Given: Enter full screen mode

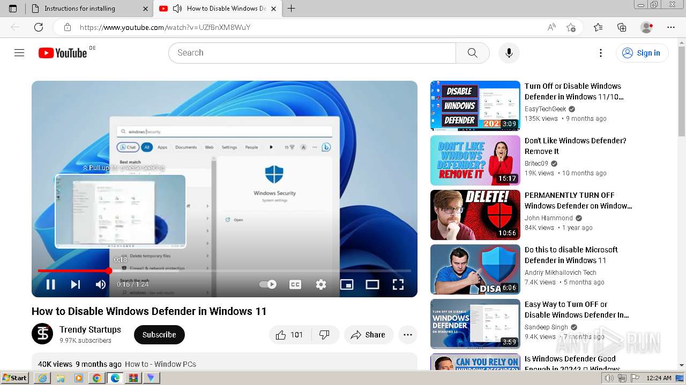Looking at the screenshot, I should point(398,284).
